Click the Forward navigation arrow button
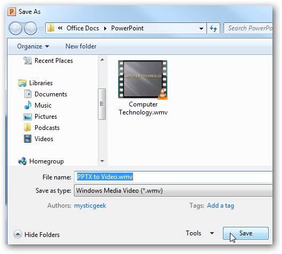 click(x=30, y=28)
